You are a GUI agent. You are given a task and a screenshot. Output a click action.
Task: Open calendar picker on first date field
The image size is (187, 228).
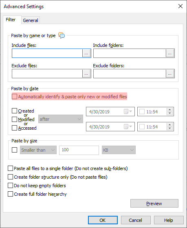coord(128,112)
